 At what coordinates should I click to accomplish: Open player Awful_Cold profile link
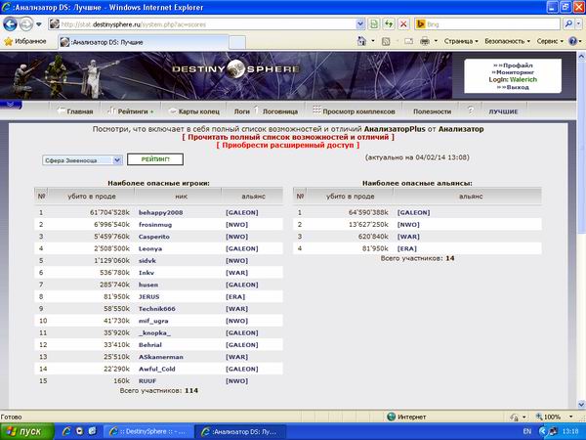click(x=157, y=369)
